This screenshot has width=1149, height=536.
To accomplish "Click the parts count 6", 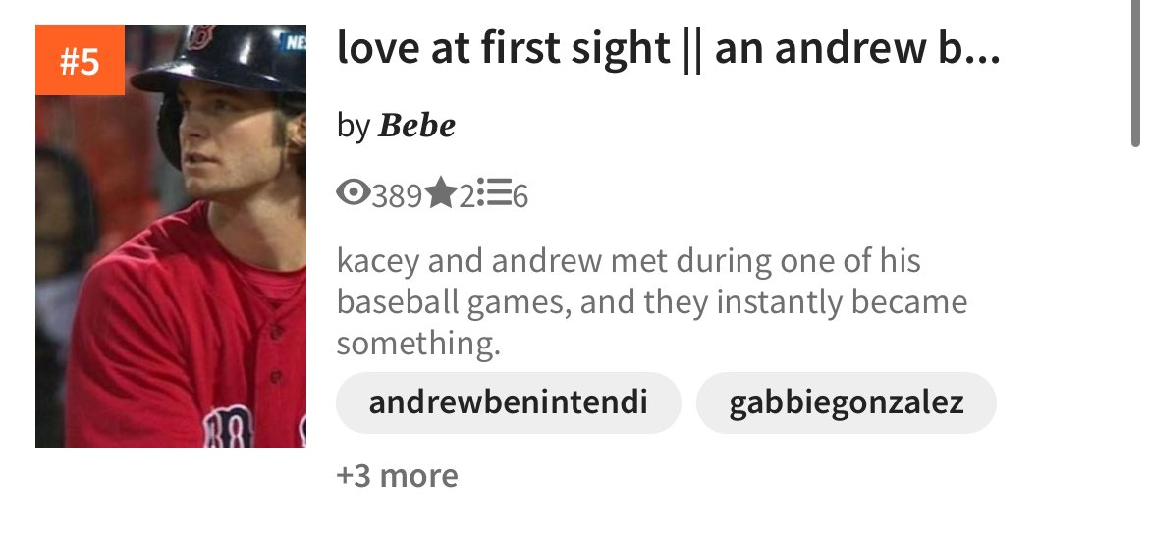I will (x=520, y=196).
